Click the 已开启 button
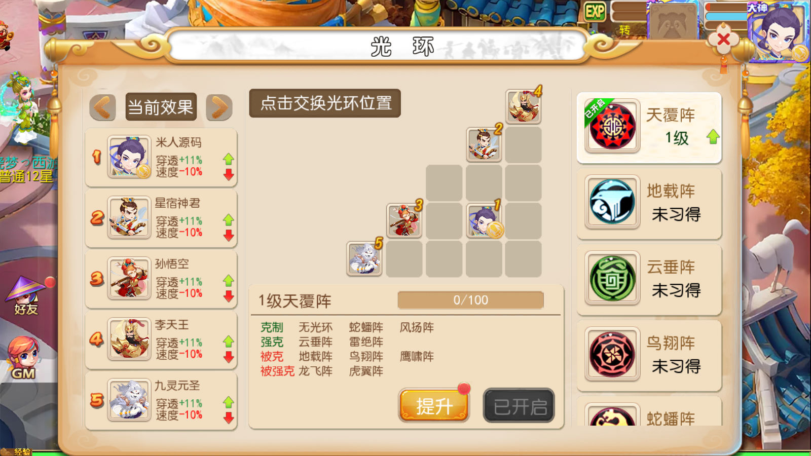This screenshot has width=811, height=456. point(519,405)
